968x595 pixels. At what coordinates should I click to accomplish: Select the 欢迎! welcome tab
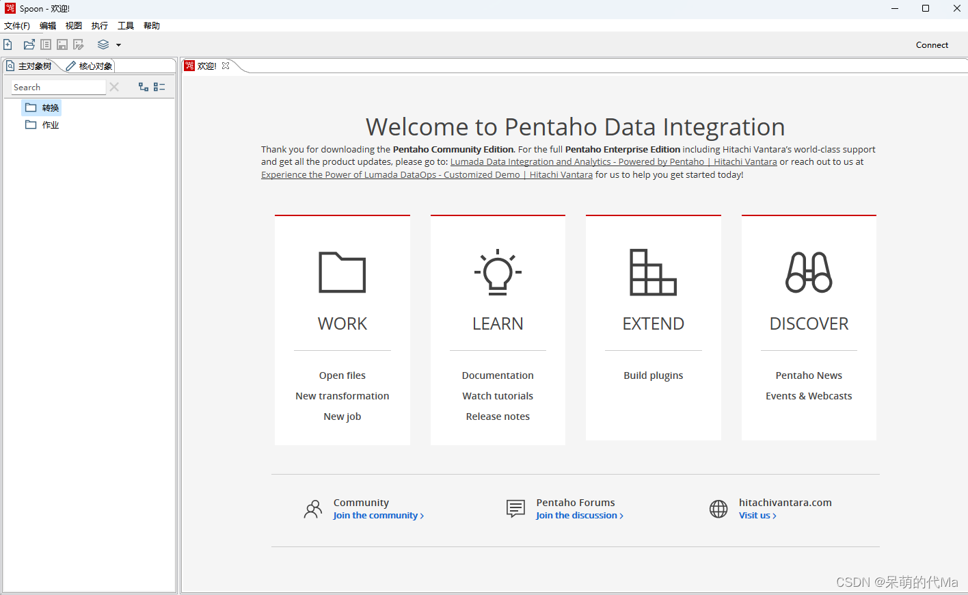[206, 66]
